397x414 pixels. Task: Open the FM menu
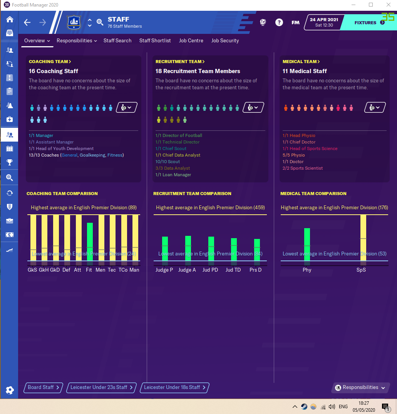click(295, 23)
